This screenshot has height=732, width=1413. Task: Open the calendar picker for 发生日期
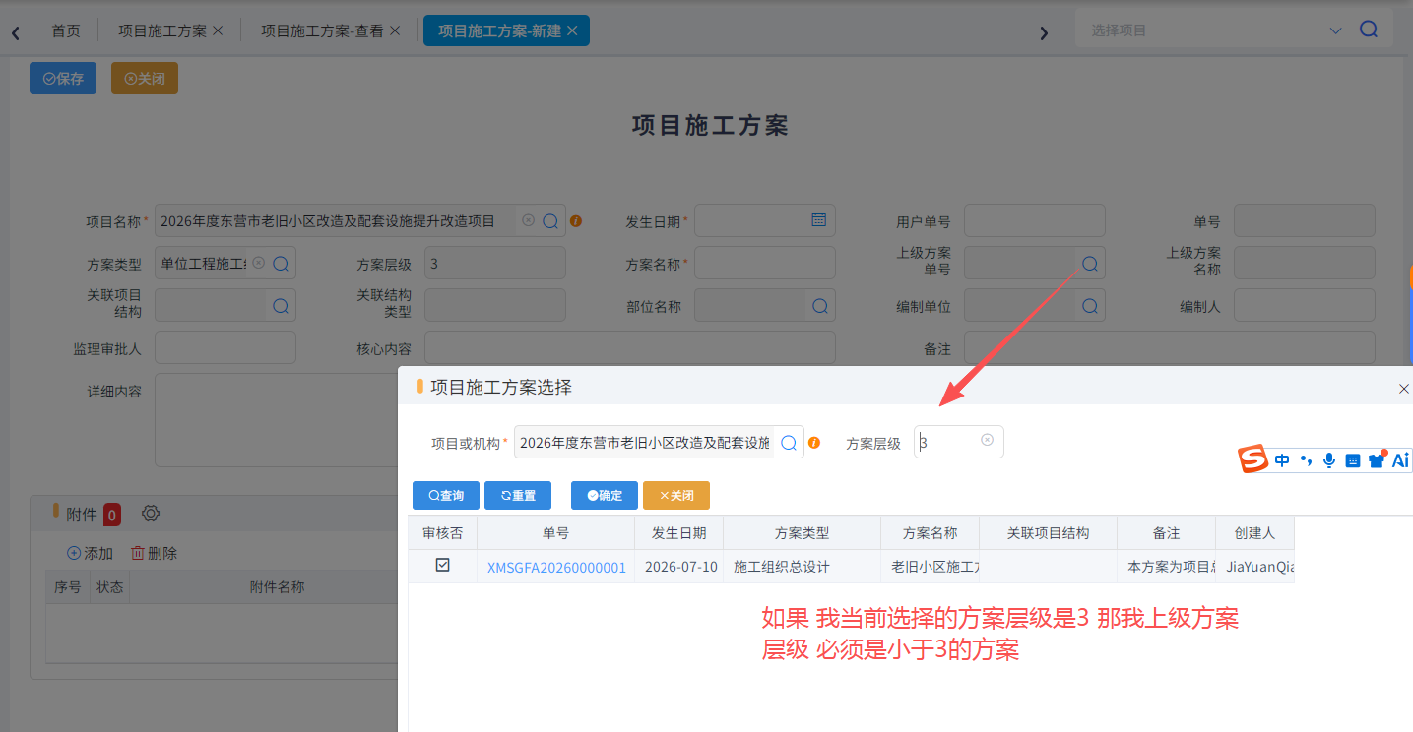[x=818, y=220]
